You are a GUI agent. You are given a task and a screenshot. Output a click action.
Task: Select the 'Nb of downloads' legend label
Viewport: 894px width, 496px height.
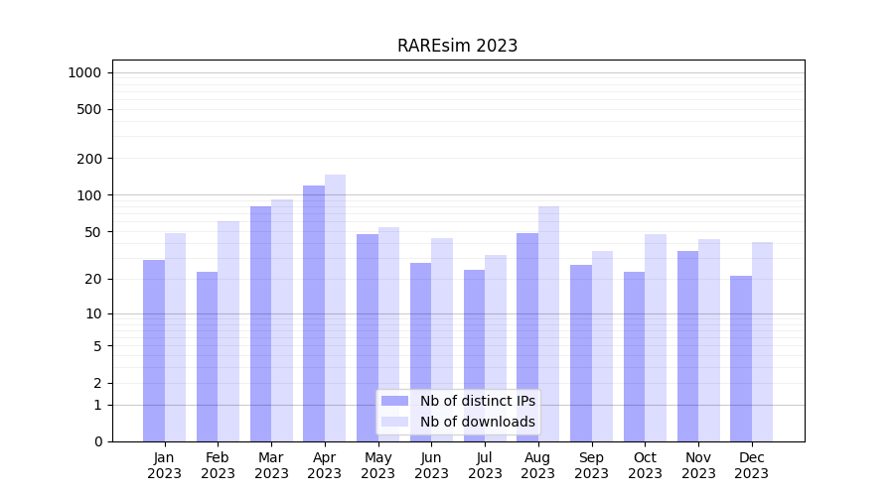click(477, 422)
